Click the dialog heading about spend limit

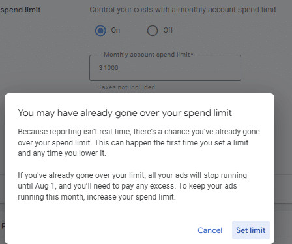[x=125, y=113]
